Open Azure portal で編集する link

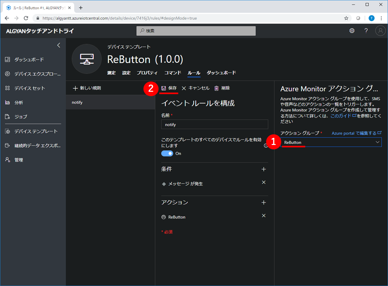pos(356,133)
